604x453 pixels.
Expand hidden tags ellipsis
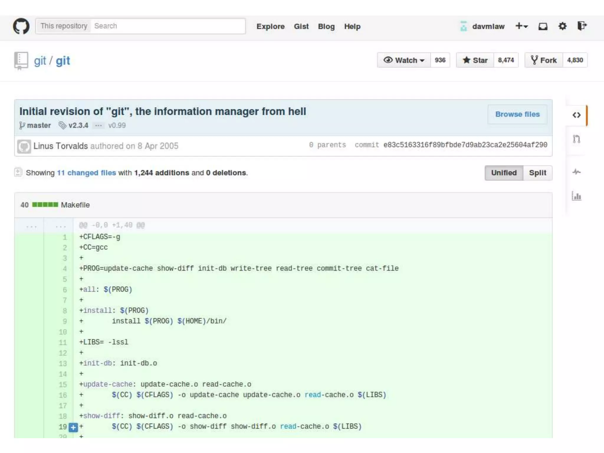(98, 126)
